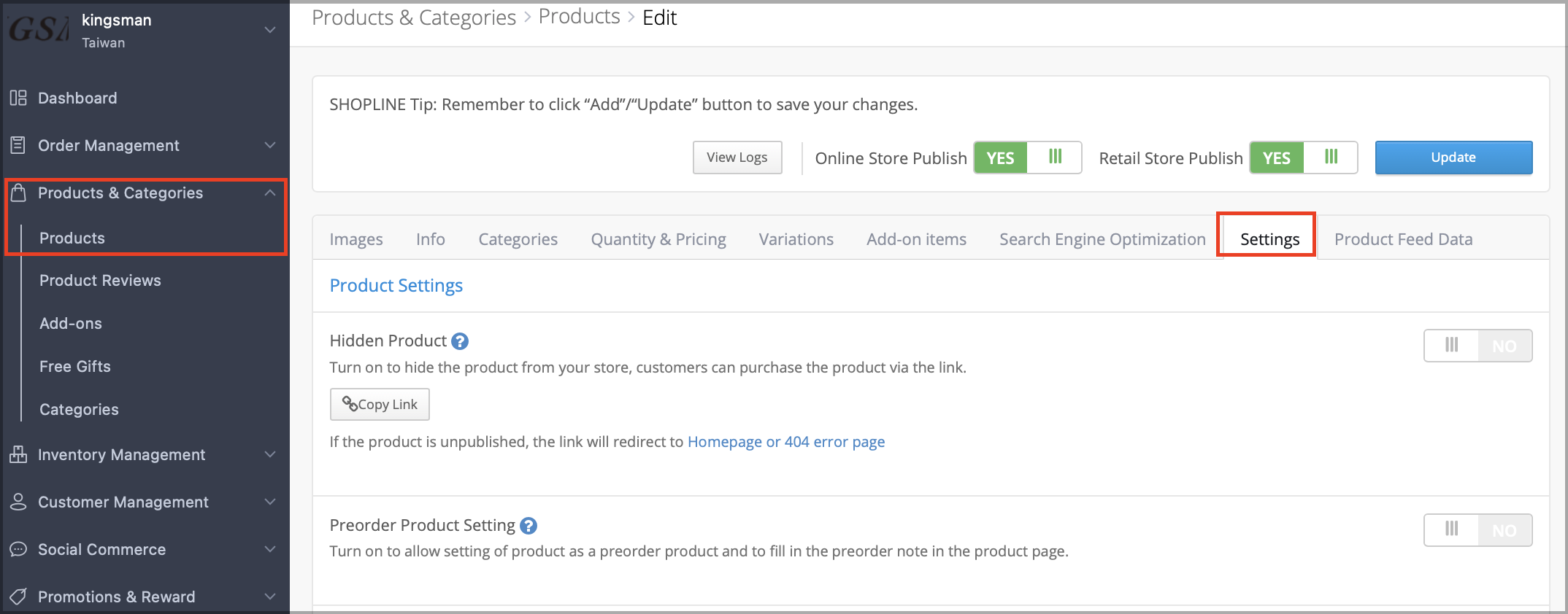
Task: Open Products in the sidebar submenu
Action: pyautogui.click(x=72, y=238)
